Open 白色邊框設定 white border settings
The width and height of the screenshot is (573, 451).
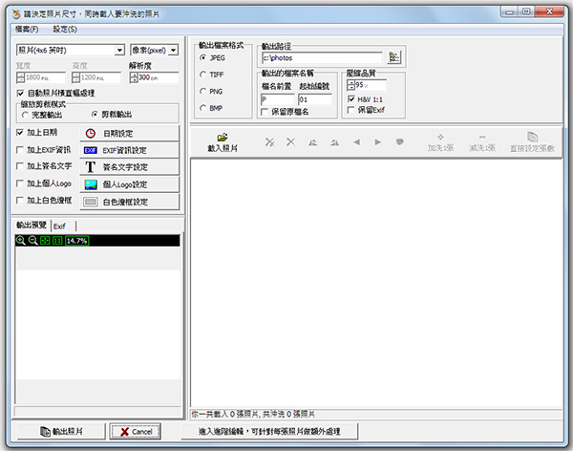[x=129, y=202]
